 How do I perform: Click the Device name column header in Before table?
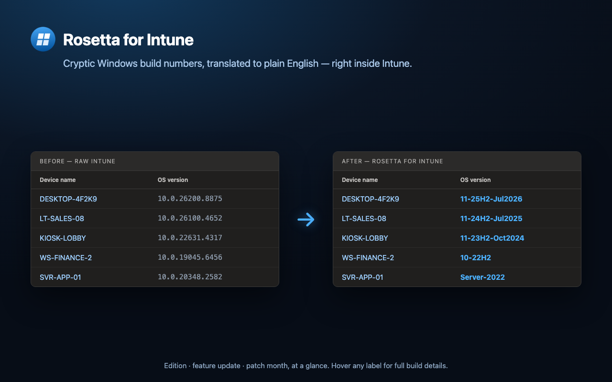57,180
